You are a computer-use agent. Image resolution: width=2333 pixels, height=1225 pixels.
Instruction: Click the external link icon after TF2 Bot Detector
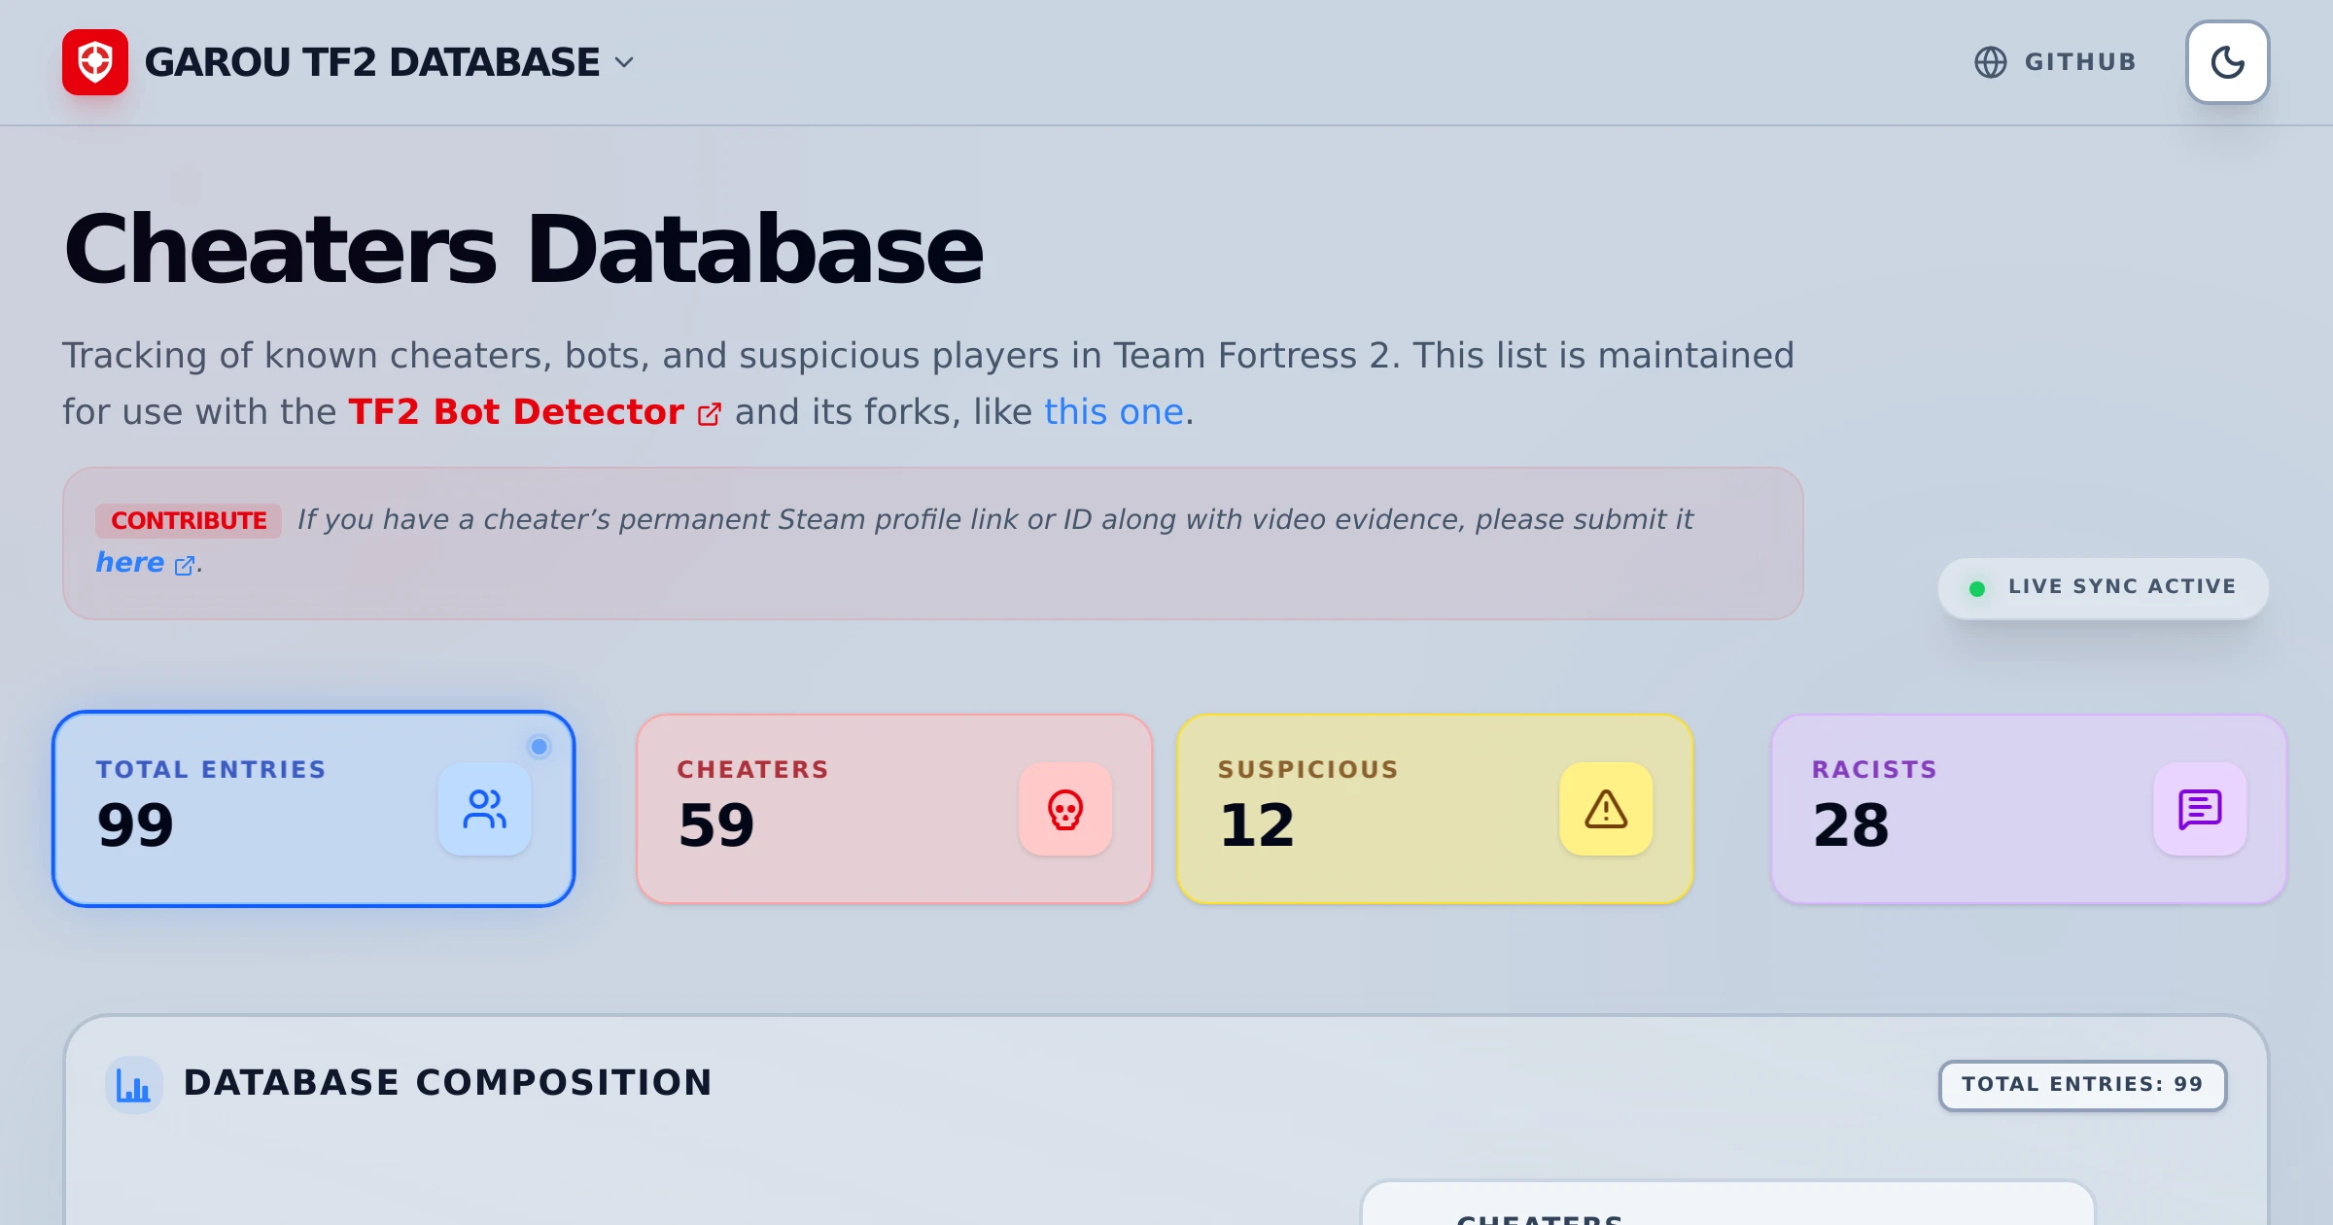pos(710,415)
